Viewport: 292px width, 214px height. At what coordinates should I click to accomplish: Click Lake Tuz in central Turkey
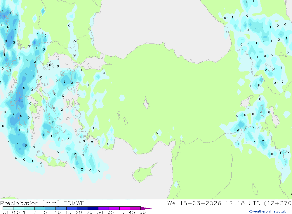146,103
